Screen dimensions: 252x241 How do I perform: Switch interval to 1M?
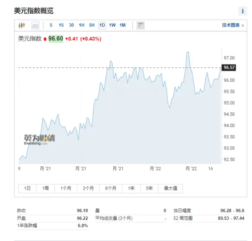coord(123,25)
